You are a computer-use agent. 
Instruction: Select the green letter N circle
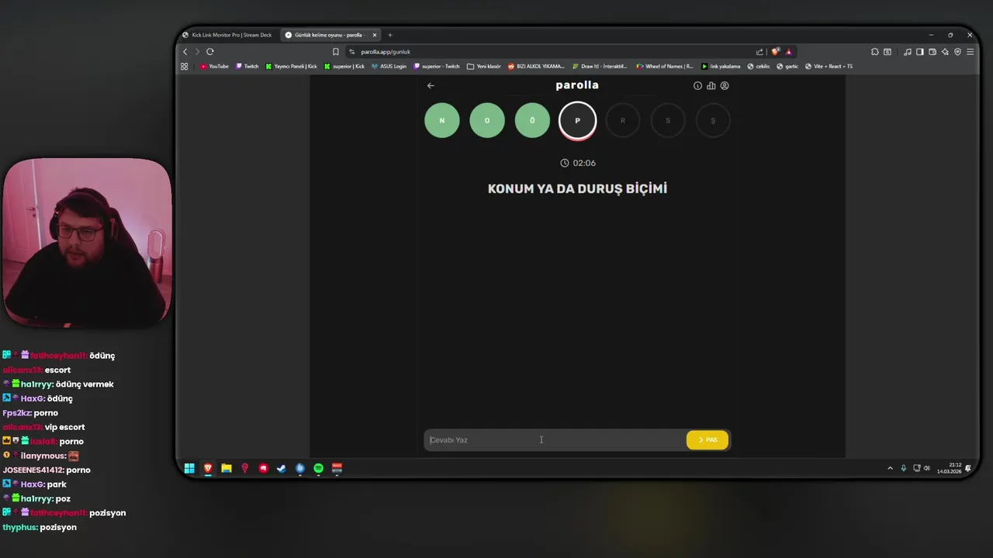tap(442, 121)
